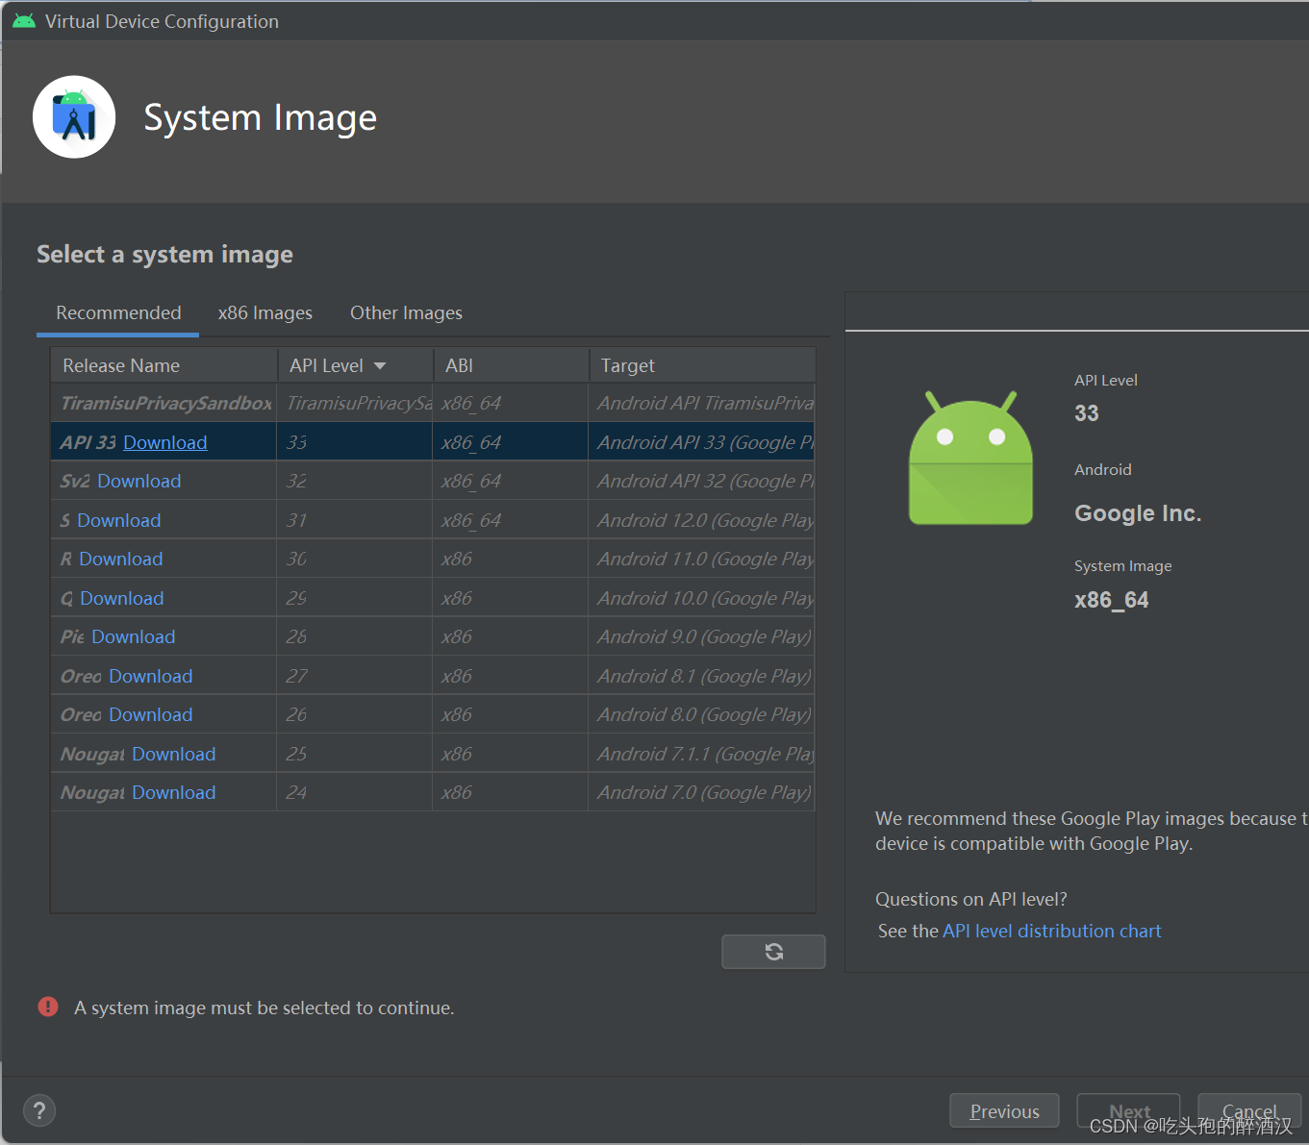The height and width of the screenshot is (1145, 1309).
Task: Click the Previous button
Action: coord(1003,1110)
